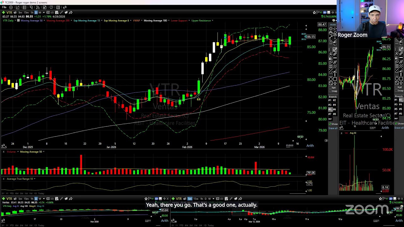
Task: Select the text (T) drawing tool
Action: [335, 37]
